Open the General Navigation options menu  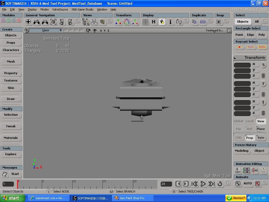tap(77, 21)
